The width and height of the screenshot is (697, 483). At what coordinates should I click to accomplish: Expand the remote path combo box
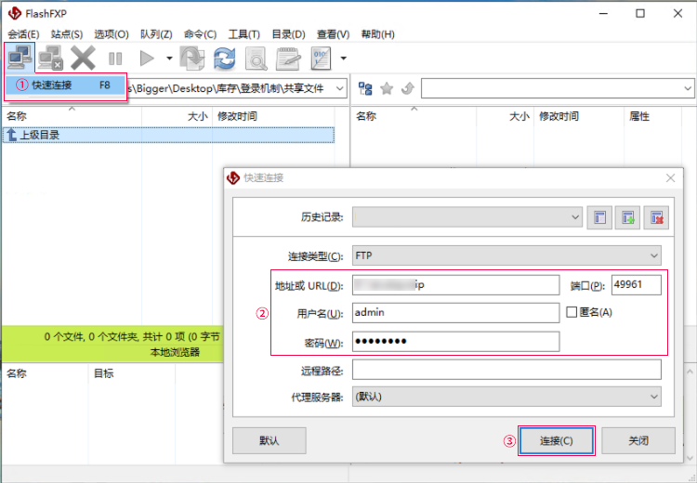687,88
